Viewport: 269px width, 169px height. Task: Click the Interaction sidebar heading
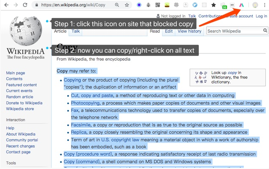(x=16, y=120)
